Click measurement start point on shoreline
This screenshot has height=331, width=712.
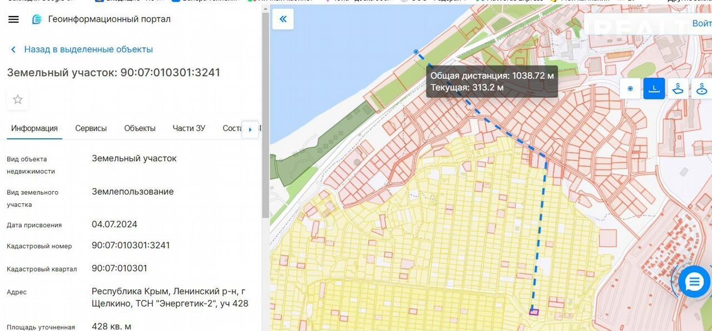[x=416, y=52]
